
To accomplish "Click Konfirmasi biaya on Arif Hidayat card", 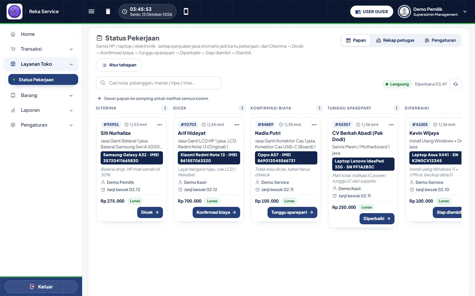I will (216, 212).
